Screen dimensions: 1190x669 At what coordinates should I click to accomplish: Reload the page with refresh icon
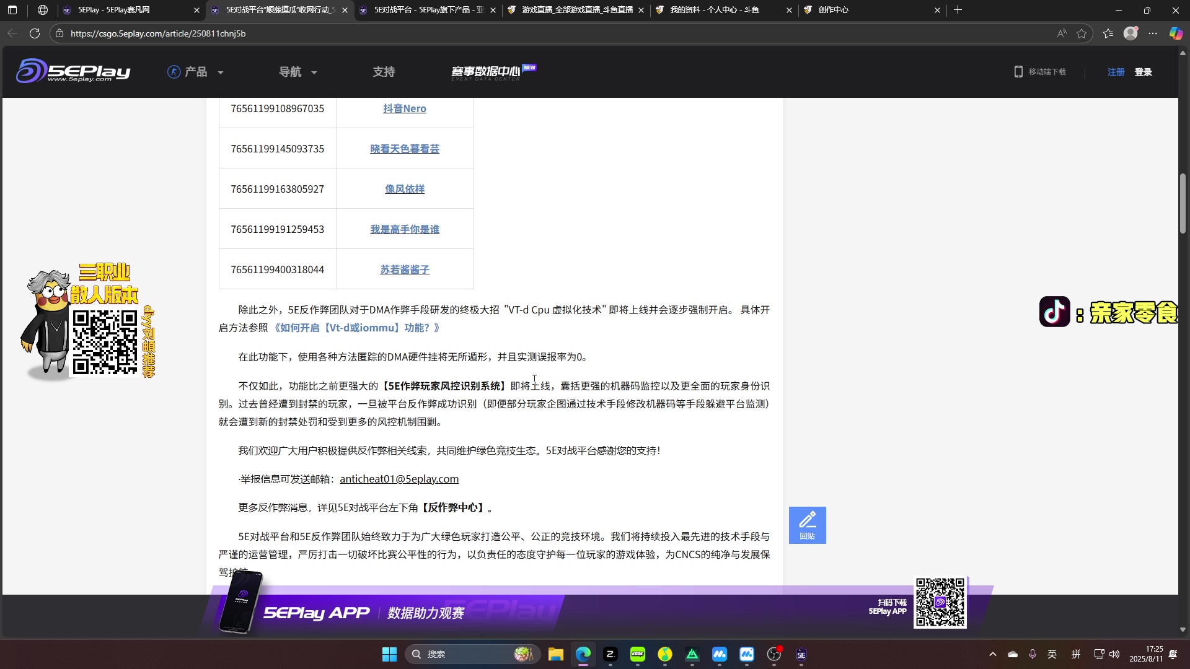click(35, 33)
